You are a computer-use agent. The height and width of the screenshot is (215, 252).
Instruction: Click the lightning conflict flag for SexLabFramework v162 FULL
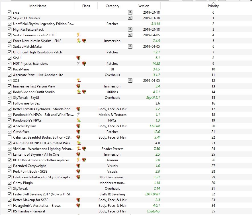pyautogui.click(x=79, y=35)
